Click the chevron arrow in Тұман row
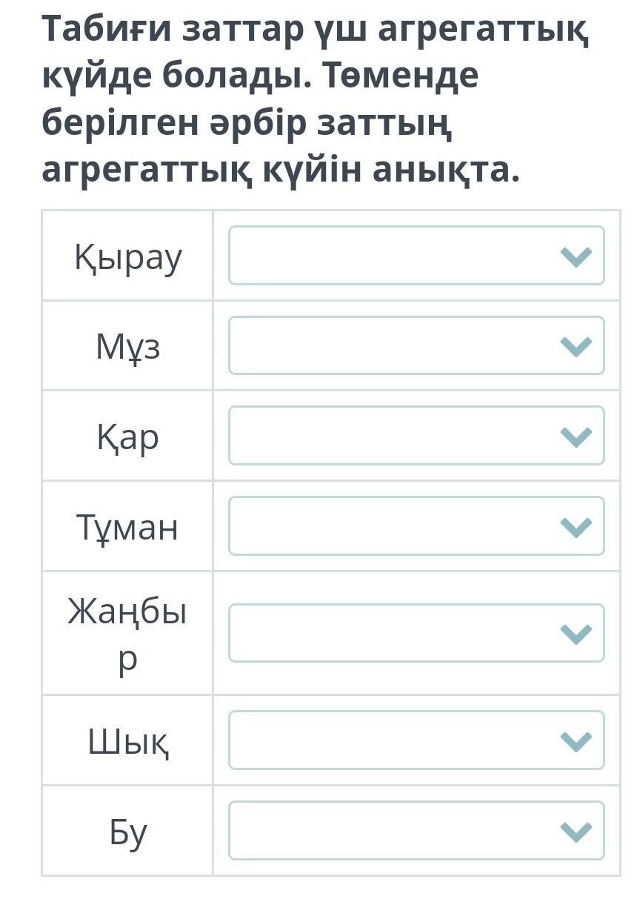The image size is (640, 902). click(576, 527)
